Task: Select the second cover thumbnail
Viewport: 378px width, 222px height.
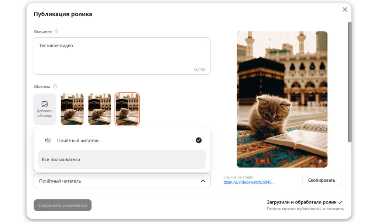Action: pyautogui.click(x=100, y=109)
